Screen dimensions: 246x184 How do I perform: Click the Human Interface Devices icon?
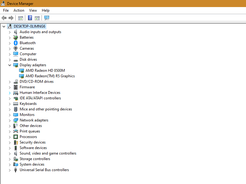16,93
